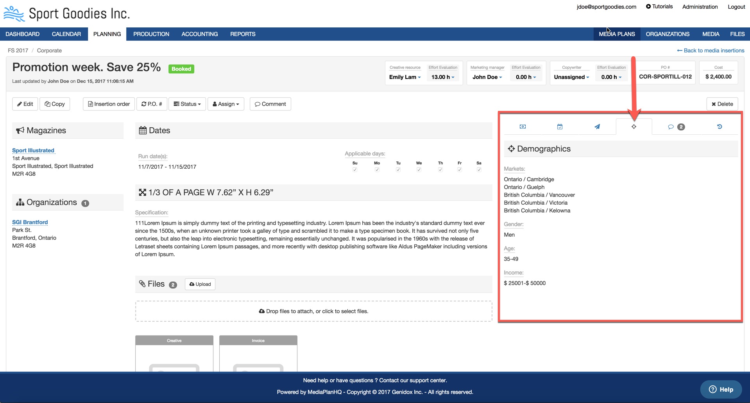Open the Creative file thumbnail

174,353
